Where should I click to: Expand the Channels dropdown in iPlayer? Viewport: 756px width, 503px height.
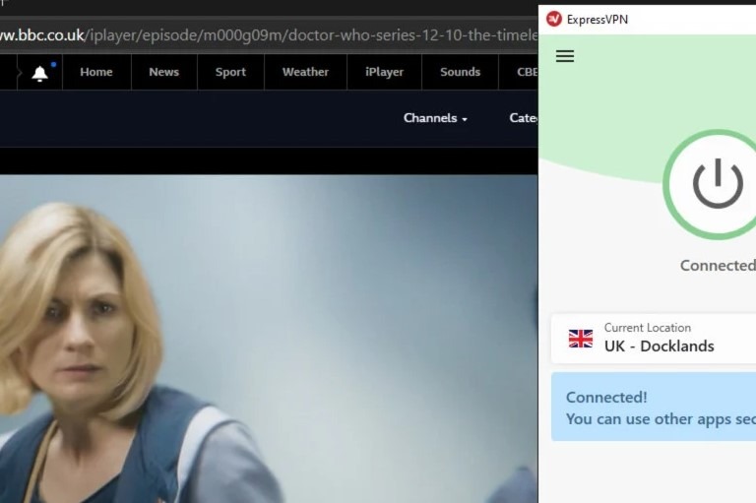(x=435, y=118)
